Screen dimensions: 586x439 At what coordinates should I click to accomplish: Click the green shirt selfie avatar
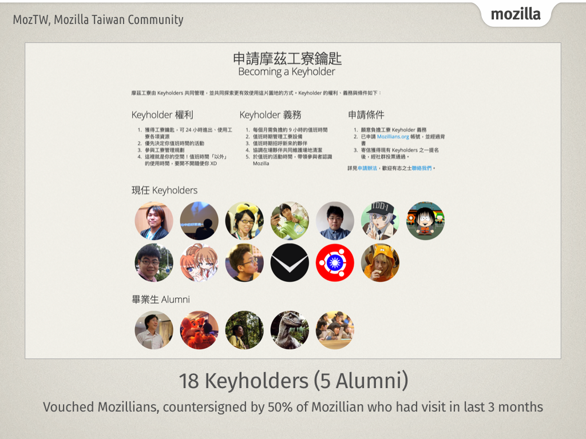[x=290, y=221]
